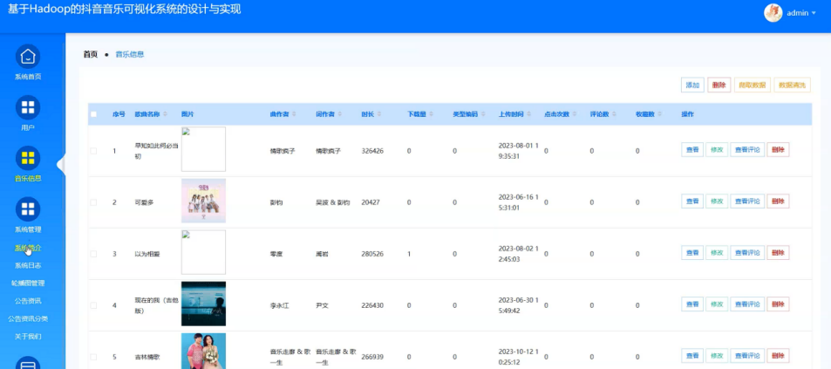Click the admin avatar picture

(x=773, y=13)
